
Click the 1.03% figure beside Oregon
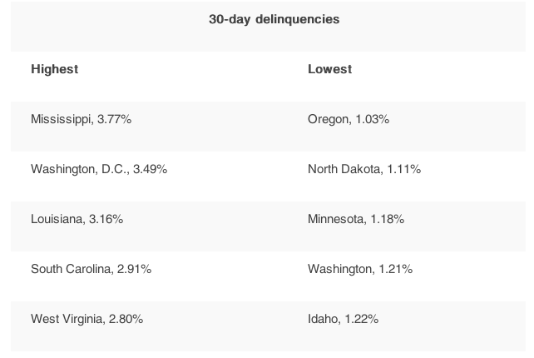tap(373, 119)
